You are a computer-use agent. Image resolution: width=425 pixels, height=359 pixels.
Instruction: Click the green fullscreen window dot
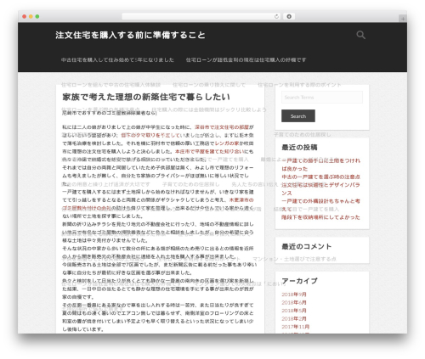pyautogui.click(x=37, y=17)
